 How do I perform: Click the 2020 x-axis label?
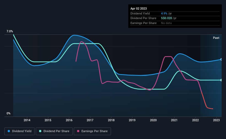[x=153, y=120]
